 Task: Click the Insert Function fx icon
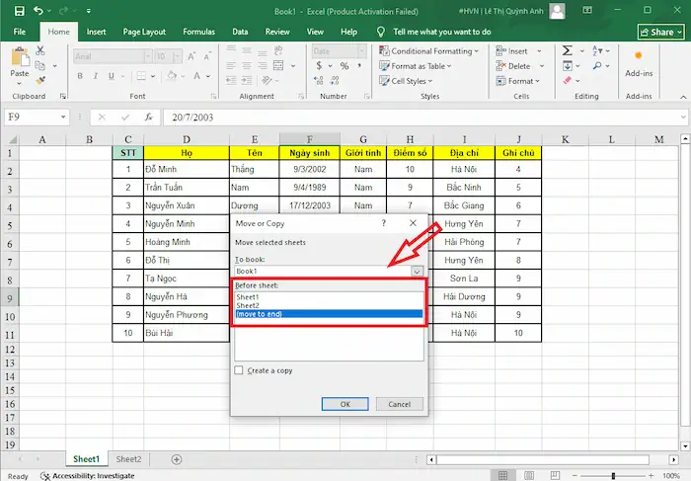pos(147,117)
